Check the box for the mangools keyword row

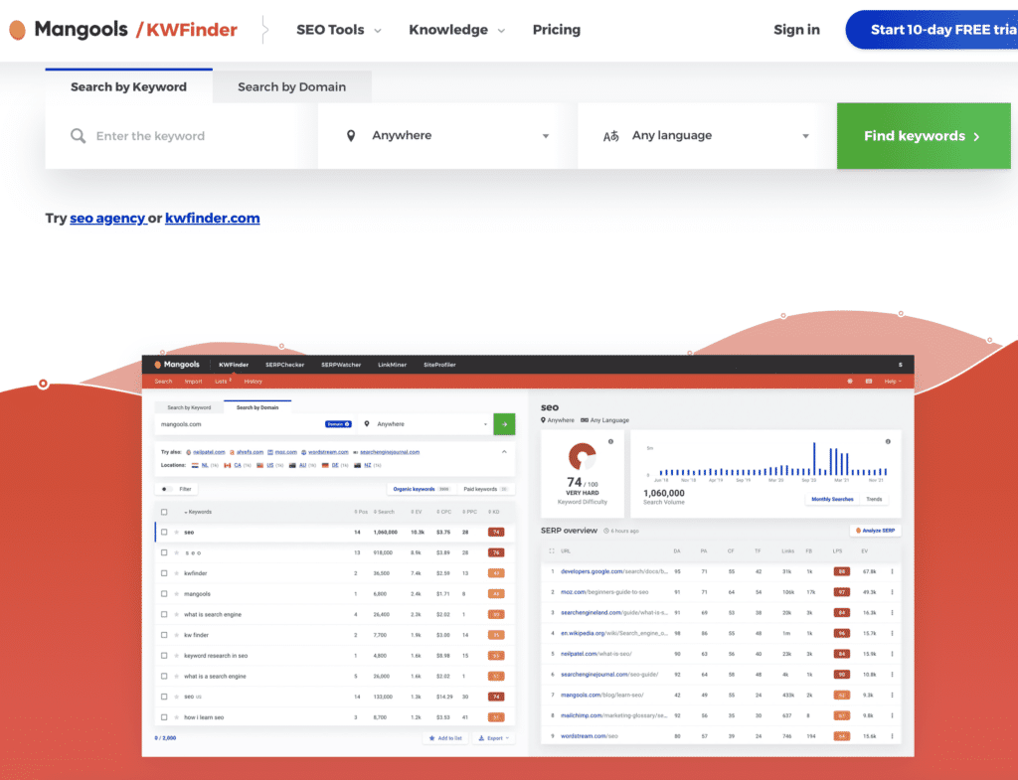[x=164, y=594]
